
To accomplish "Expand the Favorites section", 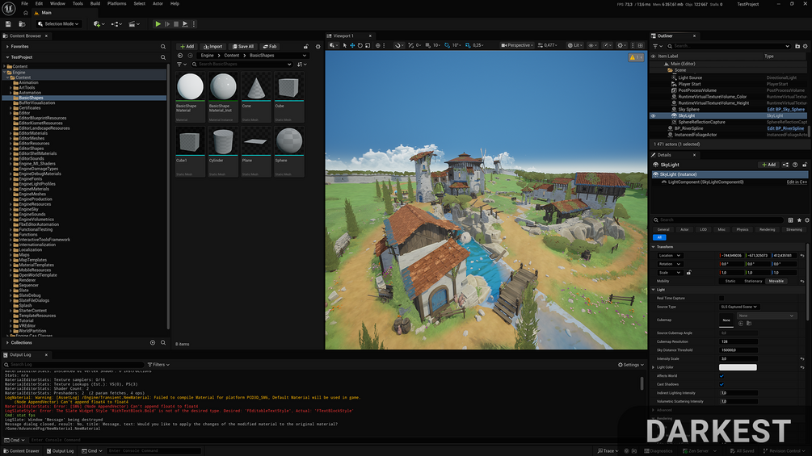I will tap(7, 47).
